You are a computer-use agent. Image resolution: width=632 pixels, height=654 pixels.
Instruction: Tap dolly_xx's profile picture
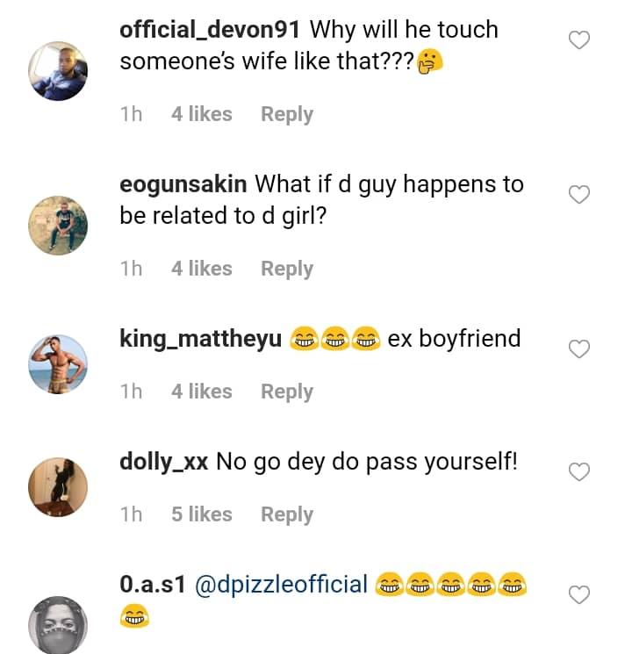(59, 486)
